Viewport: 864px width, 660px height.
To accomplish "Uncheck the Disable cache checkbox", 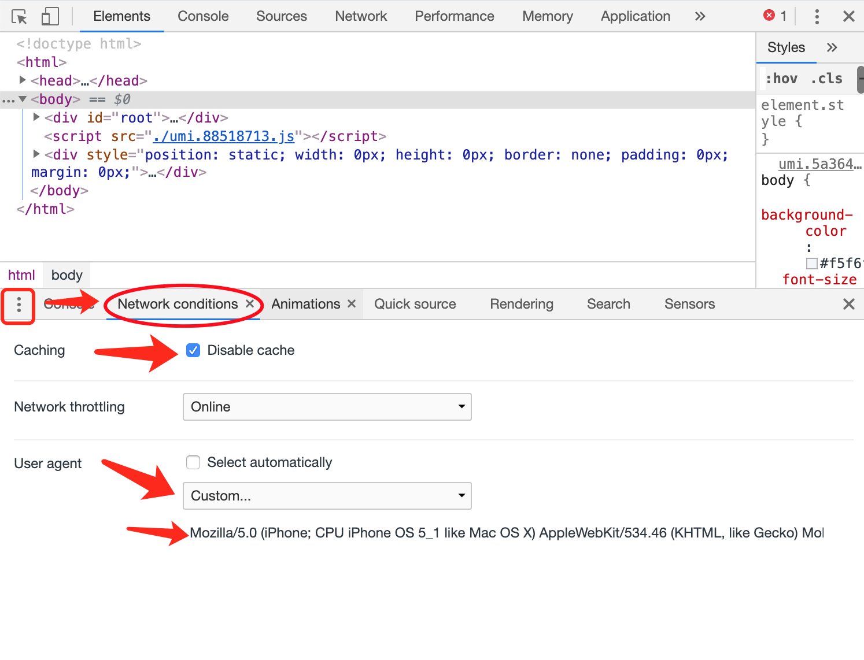I will pos(193,350).
